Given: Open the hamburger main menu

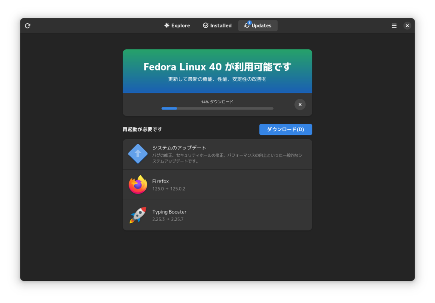Looking at the screenshot, I should pyautogui.click(x=394, y=26).
